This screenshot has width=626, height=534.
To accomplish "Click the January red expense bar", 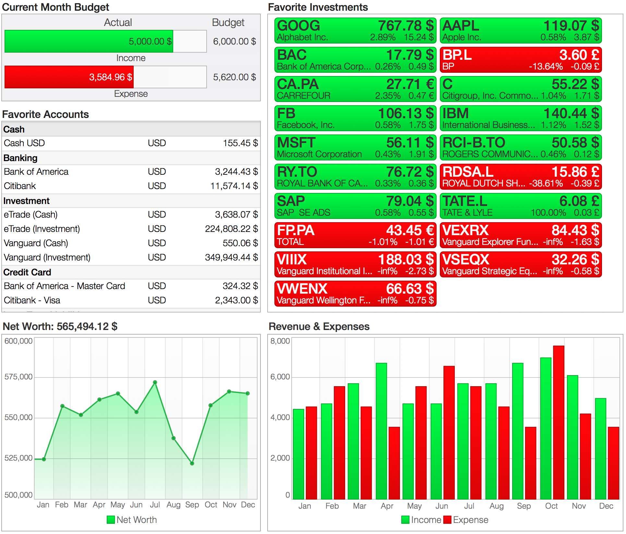I will click(x=311, y=453).
